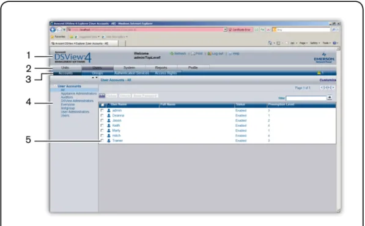
Task: Check the box for user Trainer
Action: (102, 140)
